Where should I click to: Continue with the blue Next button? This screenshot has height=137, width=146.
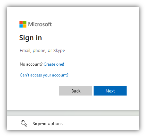pos(110,90)
